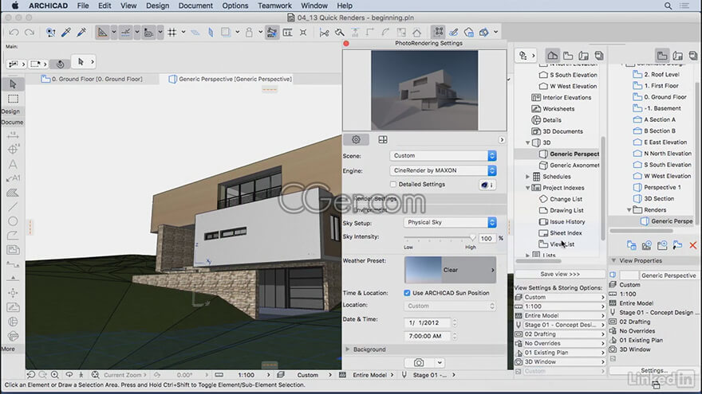Click the CineRender info icon beside Detailed Settings

487,185
